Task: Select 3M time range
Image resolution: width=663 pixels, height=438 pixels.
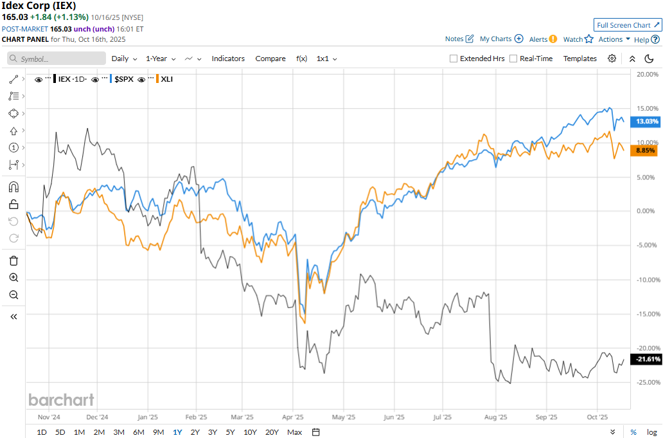Action: click(x=119, y=432)
